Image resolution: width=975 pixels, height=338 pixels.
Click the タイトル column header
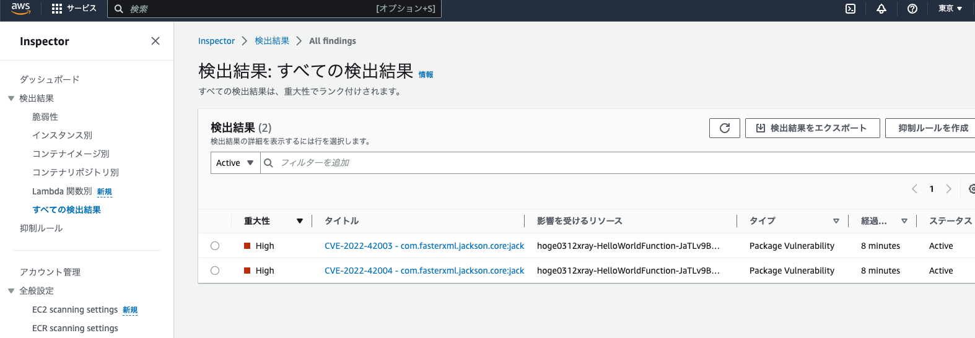click(342, 221)
